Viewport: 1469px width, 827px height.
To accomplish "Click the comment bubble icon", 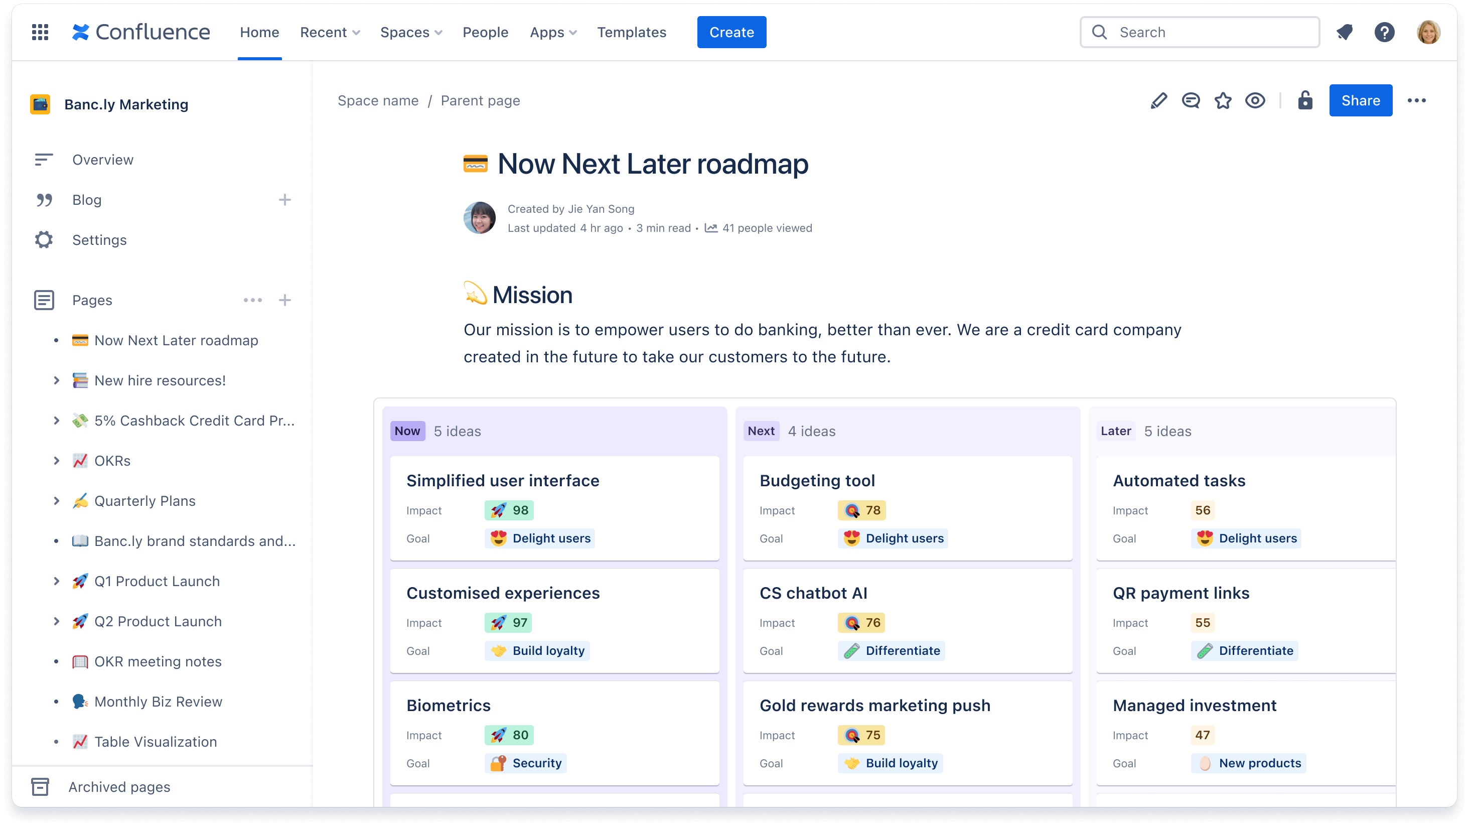I will point(1192,100).
